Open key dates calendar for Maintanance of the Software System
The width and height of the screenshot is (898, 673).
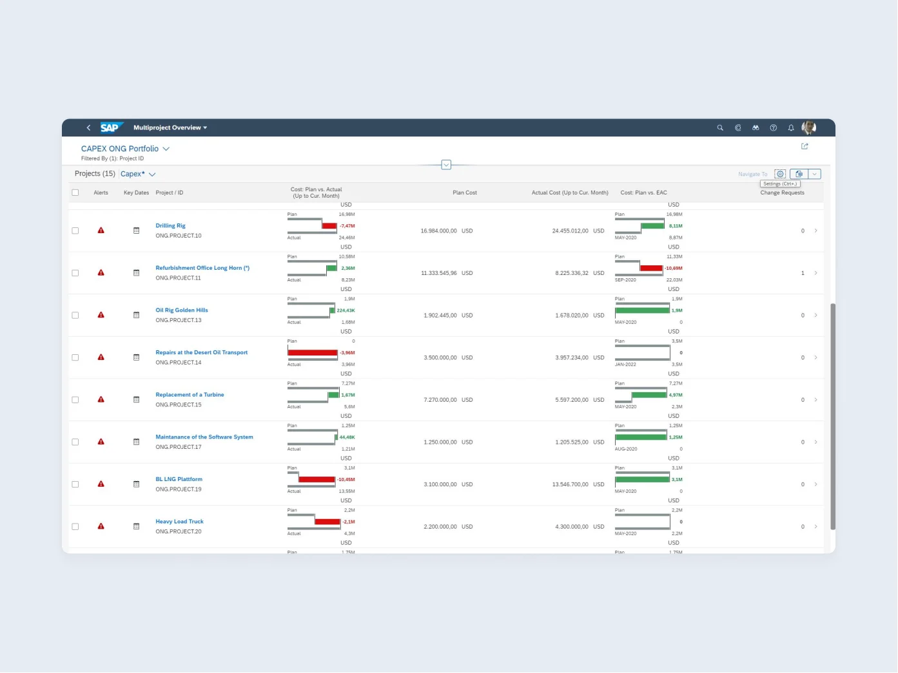(137, 442)
